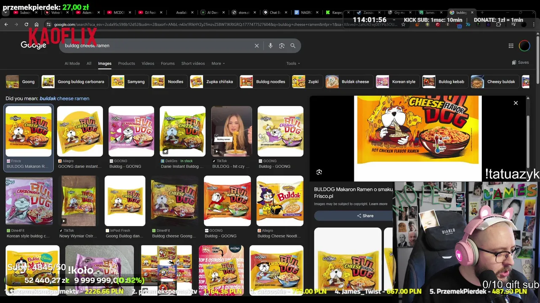The image size is (540, 303).
Task: Select the Noodles filter chip
Action: tap(170, 82)
